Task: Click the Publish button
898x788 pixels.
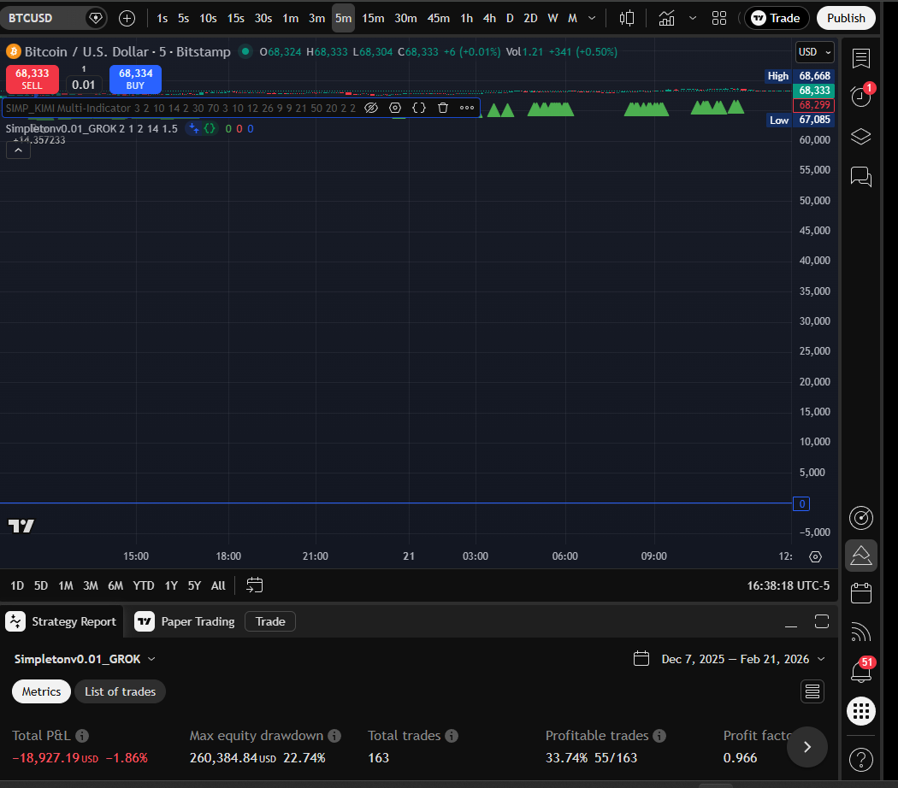Action: (x=846, y=17)
